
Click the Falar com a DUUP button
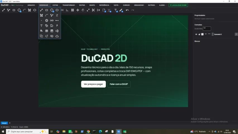(119, 84)
